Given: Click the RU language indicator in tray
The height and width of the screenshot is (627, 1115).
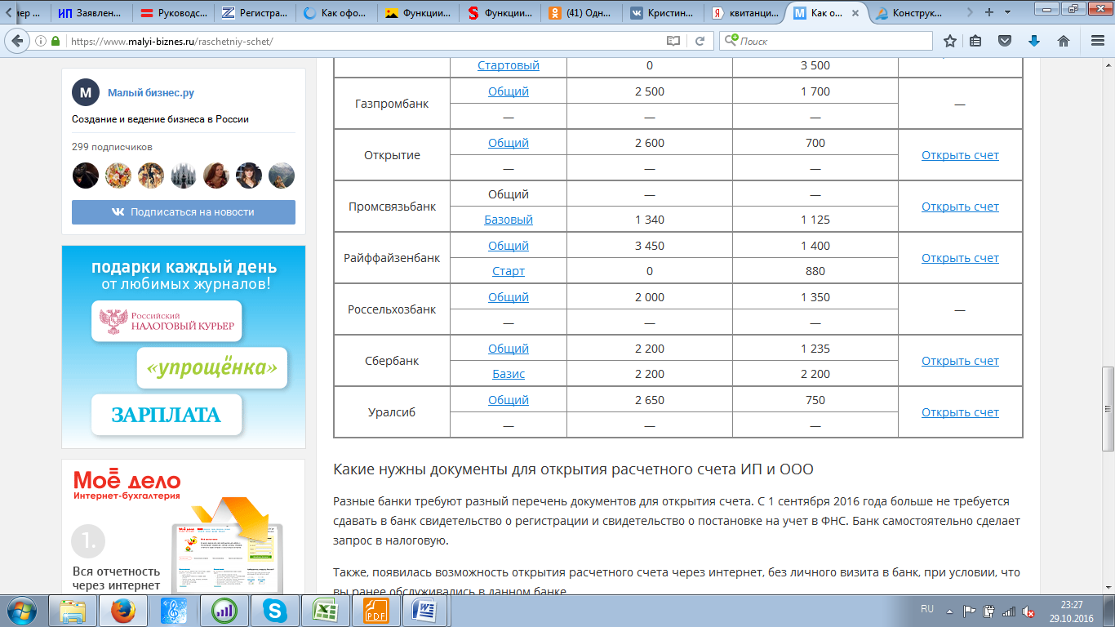Looking at the screenshot, I should pos(927,609).
